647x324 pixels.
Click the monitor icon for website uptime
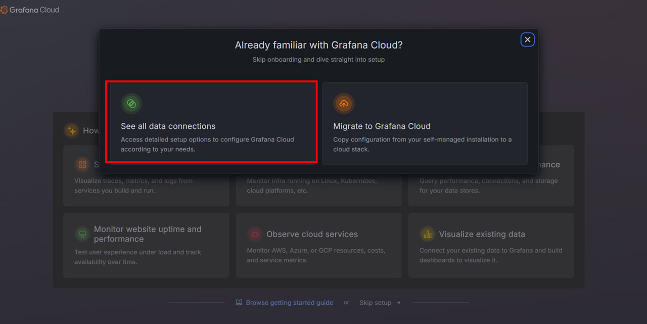click(82, 234)
